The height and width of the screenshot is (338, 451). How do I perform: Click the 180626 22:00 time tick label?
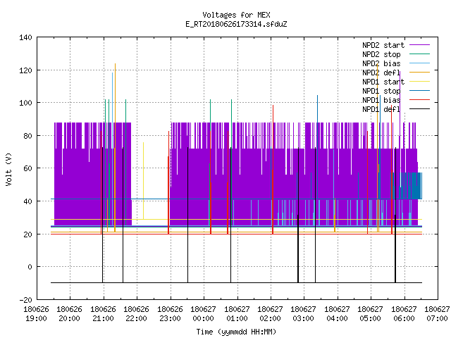[x=136, y=314]
